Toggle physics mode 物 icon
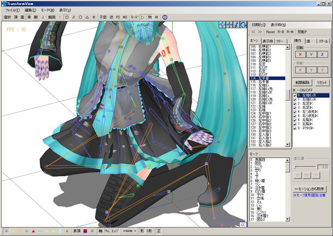This screenshot has width=333, height=236. [x=150, y=17]
